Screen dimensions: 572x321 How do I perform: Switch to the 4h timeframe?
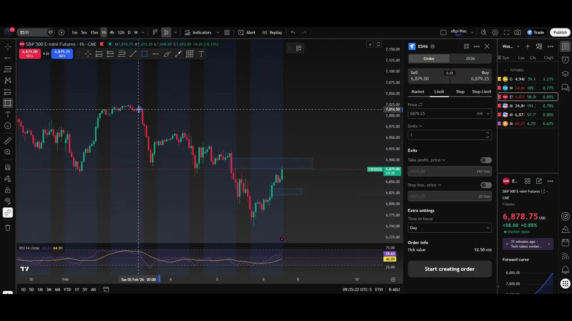point(112,32)
